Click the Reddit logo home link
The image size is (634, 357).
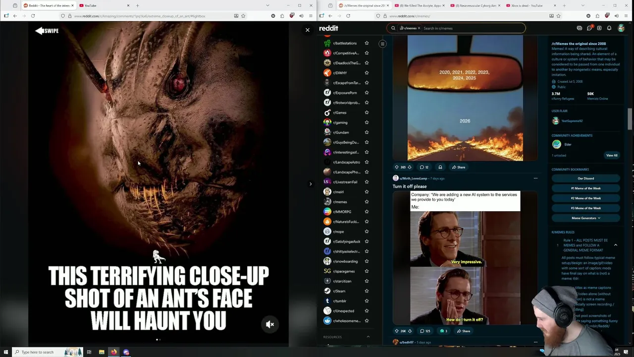click(x=329, y=28)
